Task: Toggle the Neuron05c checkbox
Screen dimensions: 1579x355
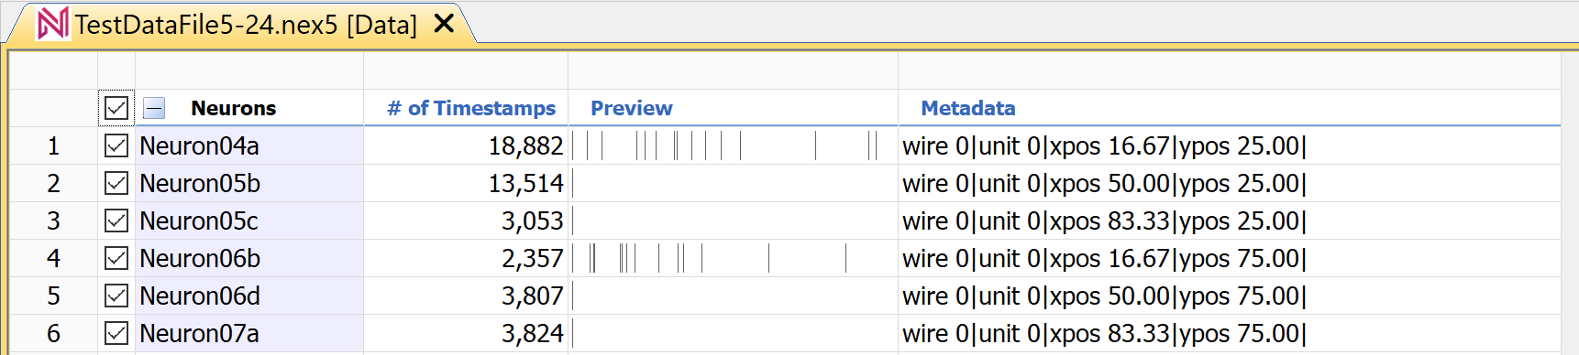Action: [116, 221]
